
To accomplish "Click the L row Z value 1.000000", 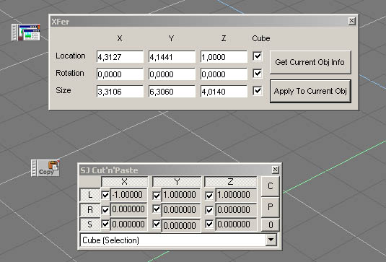I will coord(236,195).
